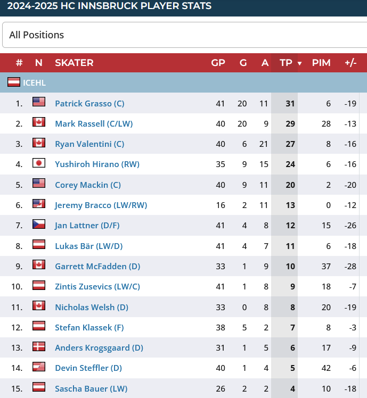Click the Japan flag next to Yushiroh Hirano
Viewport: 367px width, 398px height.
[x=39, y=163]
